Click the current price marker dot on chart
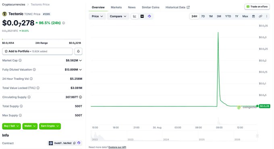 [257, 106]
